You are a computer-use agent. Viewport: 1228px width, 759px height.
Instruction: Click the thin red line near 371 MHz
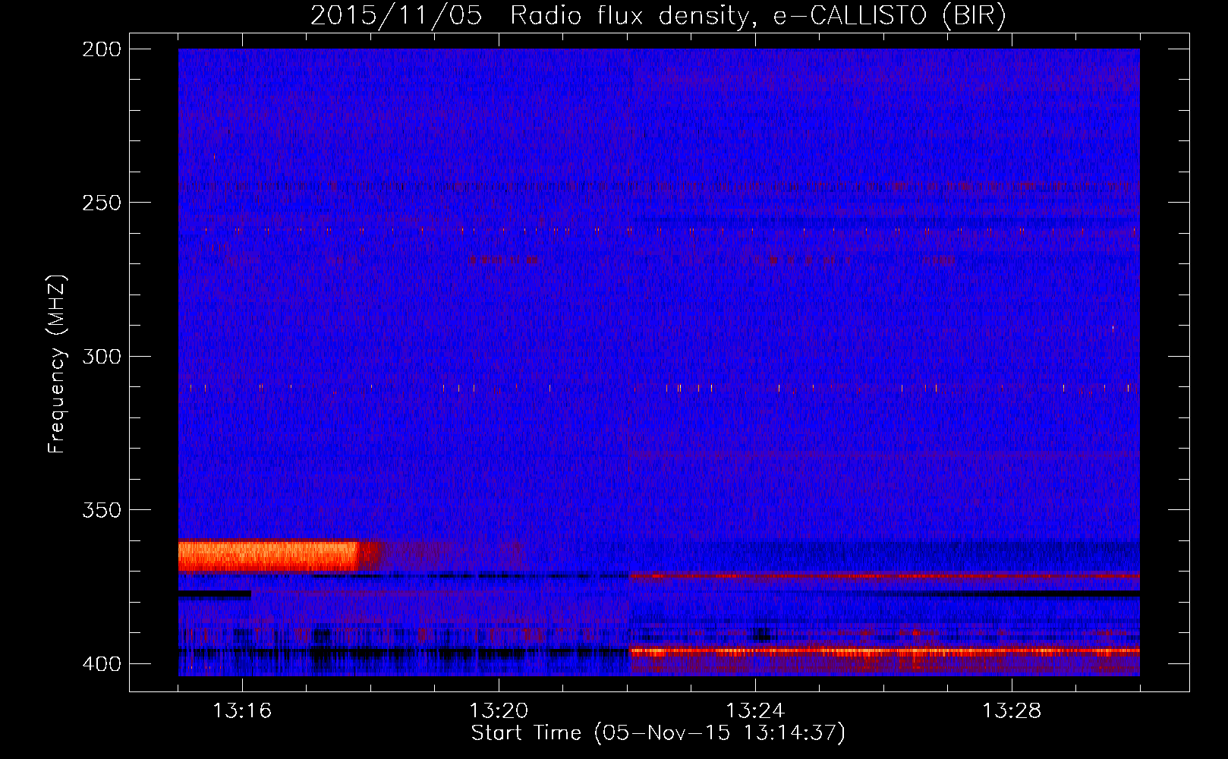pyautogui.click(x=884, y=576)
